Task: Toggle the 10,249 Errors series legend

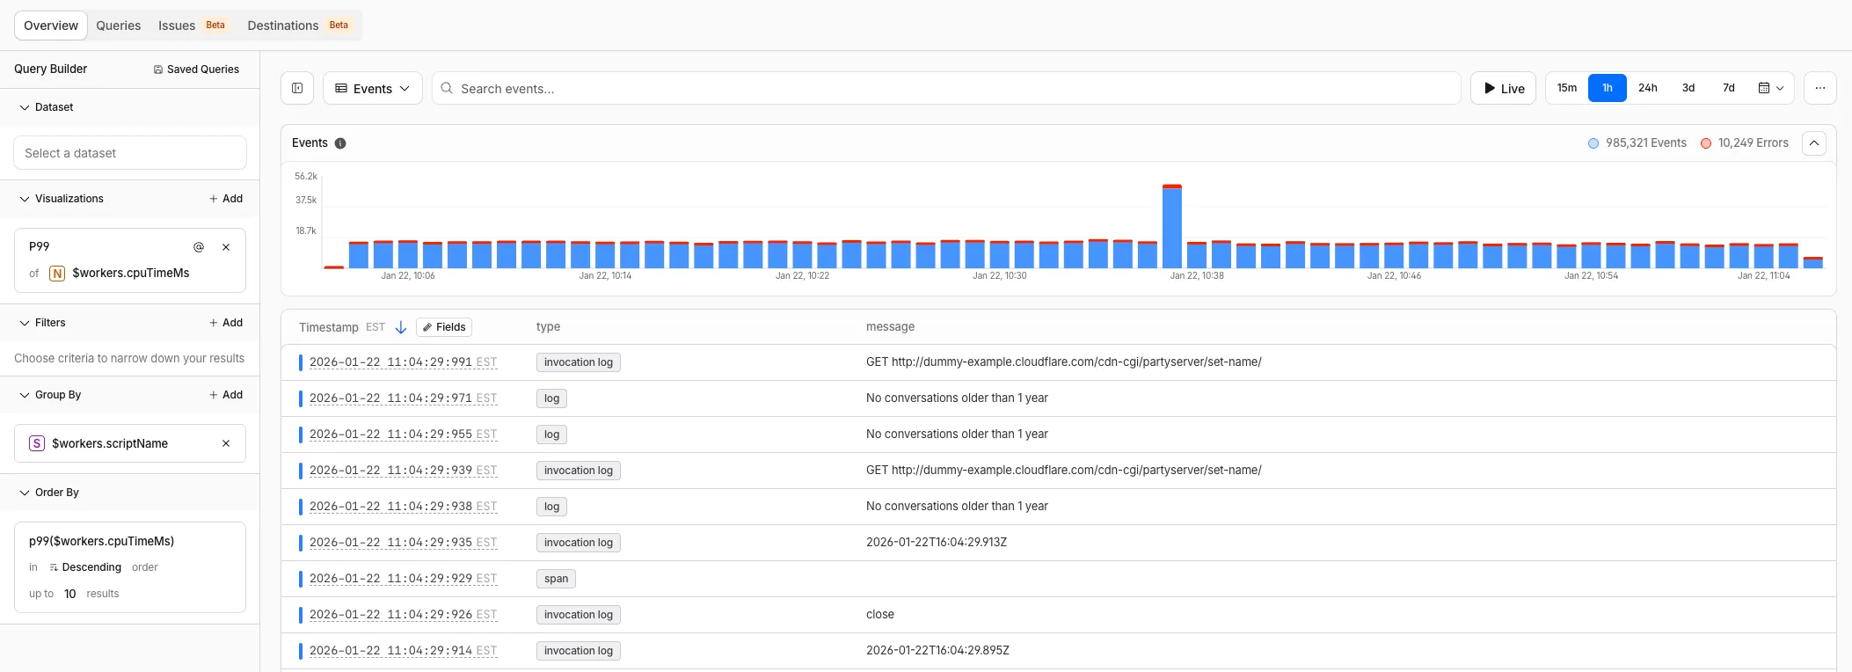Action: [1744, 143]
